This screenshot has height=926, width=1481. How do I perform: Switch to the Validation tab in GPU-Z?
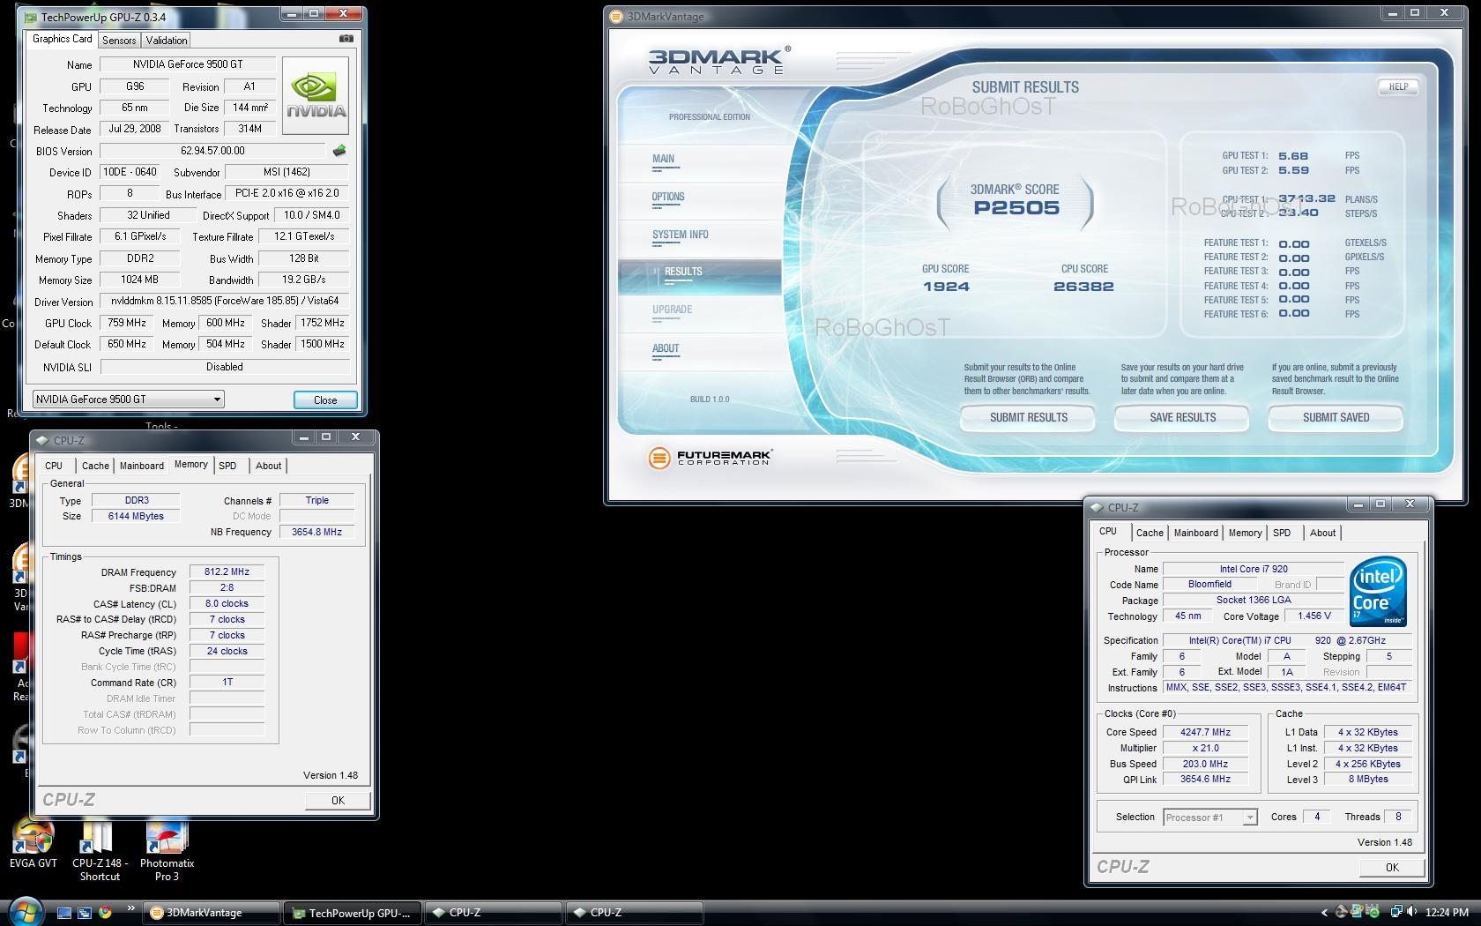click(167, 40)
